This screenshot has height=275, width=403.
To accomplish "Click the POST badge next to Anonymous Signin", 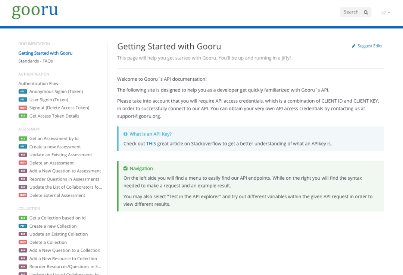I will coord(23,92).
